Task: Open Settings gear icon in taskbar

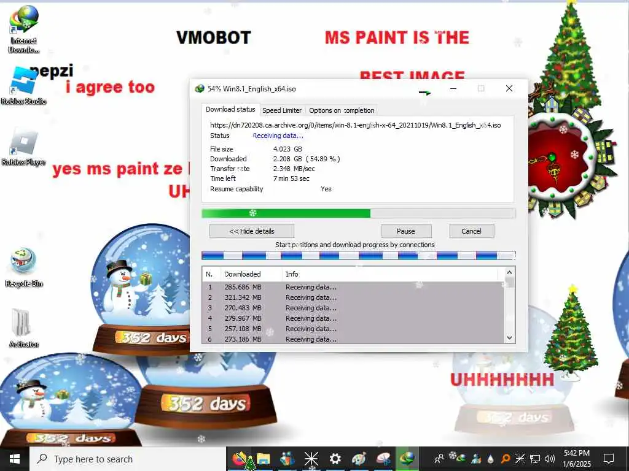Action: pyautogui.click(x=335, y=459)
